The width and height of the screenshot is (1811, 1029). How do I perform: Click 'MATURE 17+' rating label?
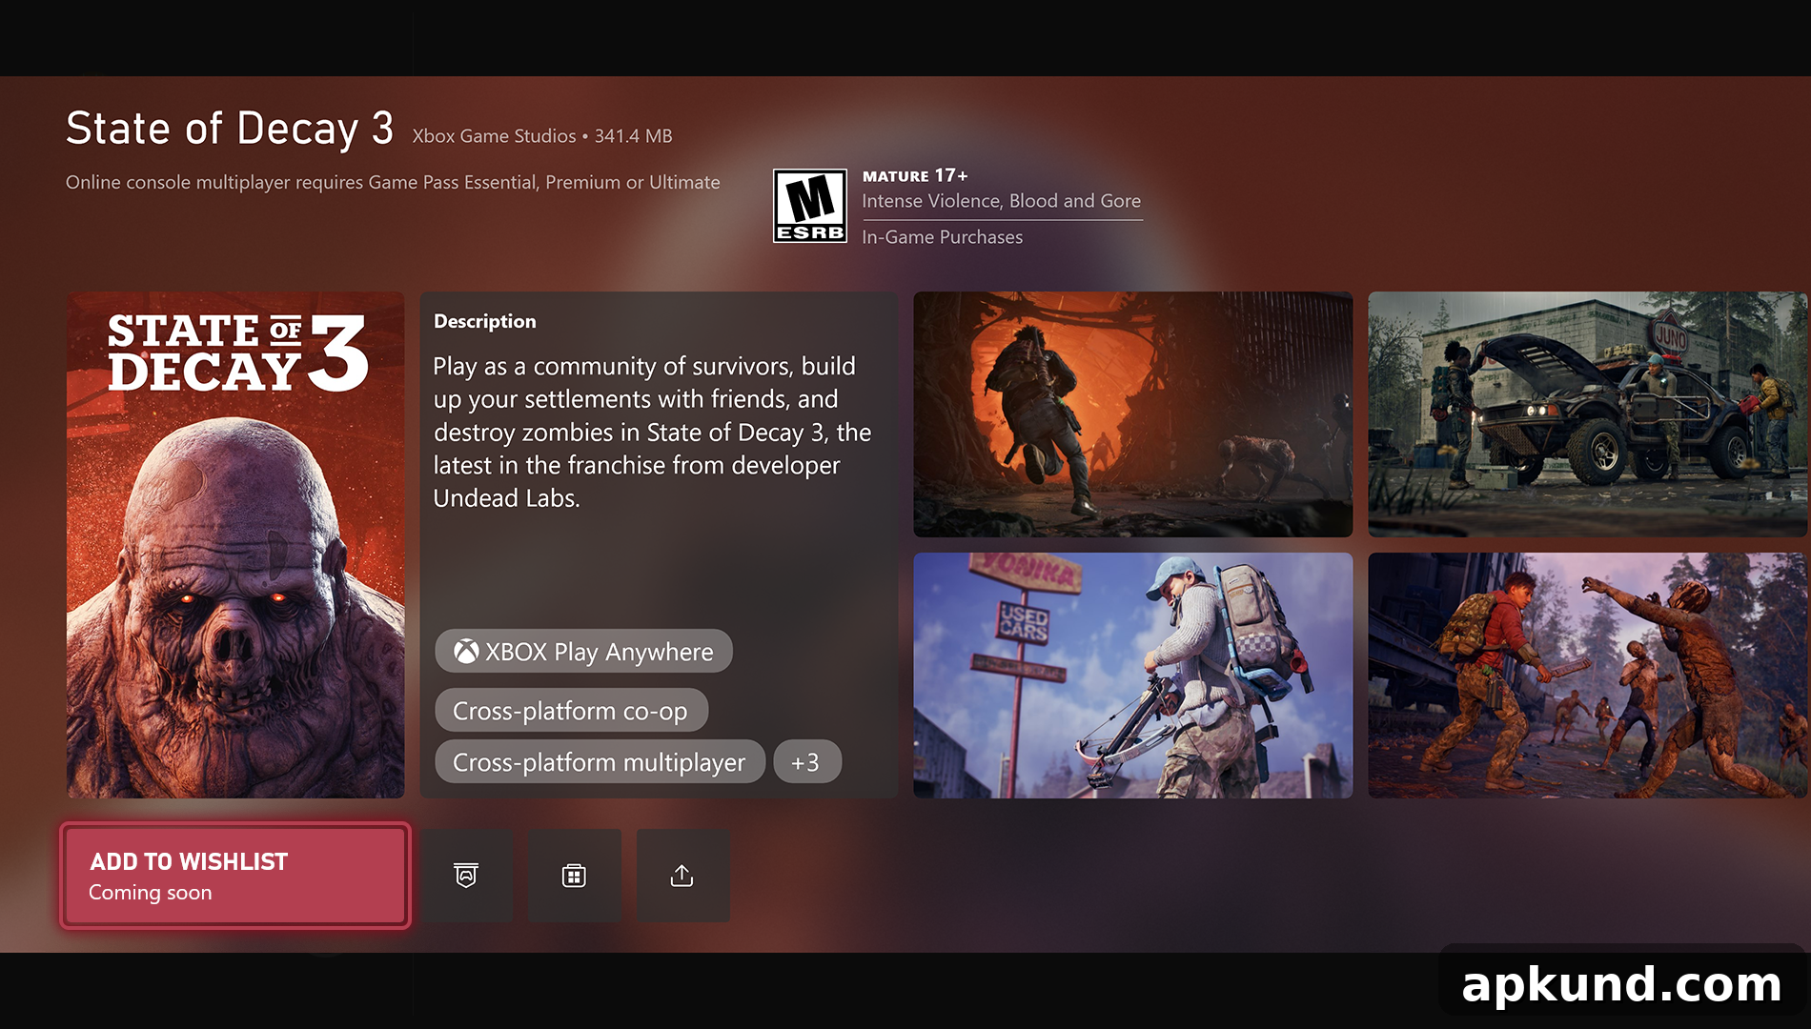click(915, 175)
